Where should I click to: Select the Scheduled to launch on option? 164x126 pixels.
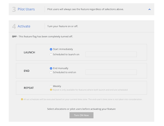pos(51,55)
